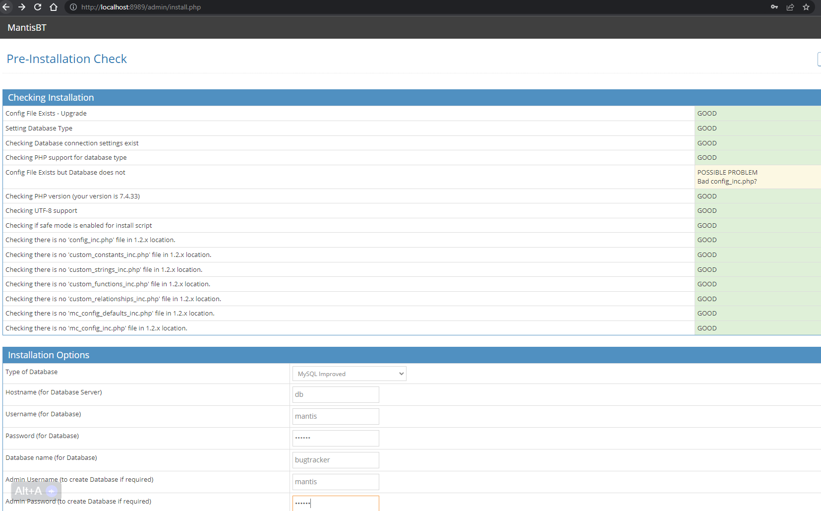The image size is (821, 511).
Task: Click 'Checking Database connection settings exist' text
Action: coord(72,143)
